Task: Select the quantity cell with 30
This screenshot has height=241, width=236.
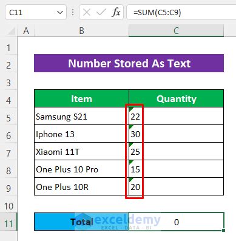Action: tap(176, 134)
